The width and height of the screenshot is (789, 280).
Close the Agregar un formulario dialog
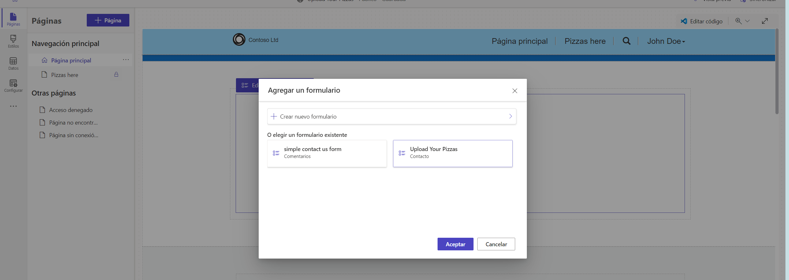(x=515, y=91)
